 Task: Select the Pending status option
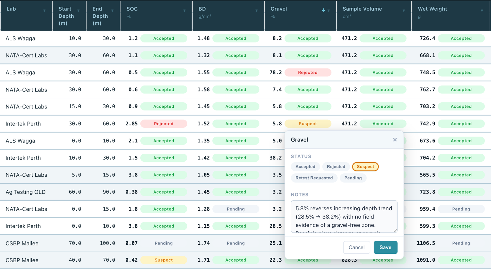coord(353,178)
